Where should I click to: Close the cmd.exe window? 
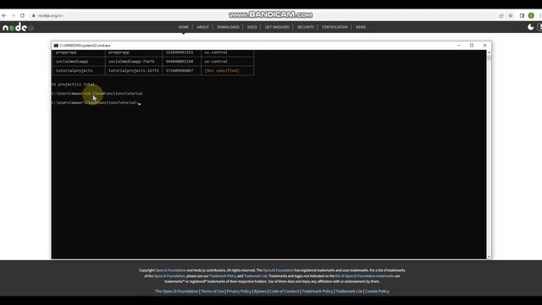[484, 45]
